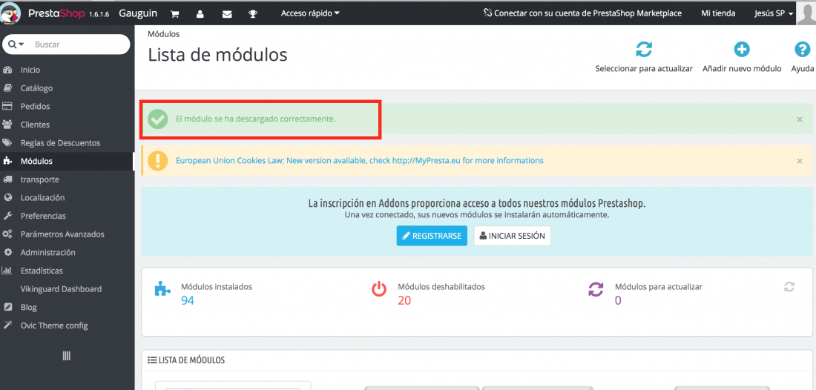Click the Administración gear icon
Viewport: 816px width, 390px height.
(x=7, y=253)
